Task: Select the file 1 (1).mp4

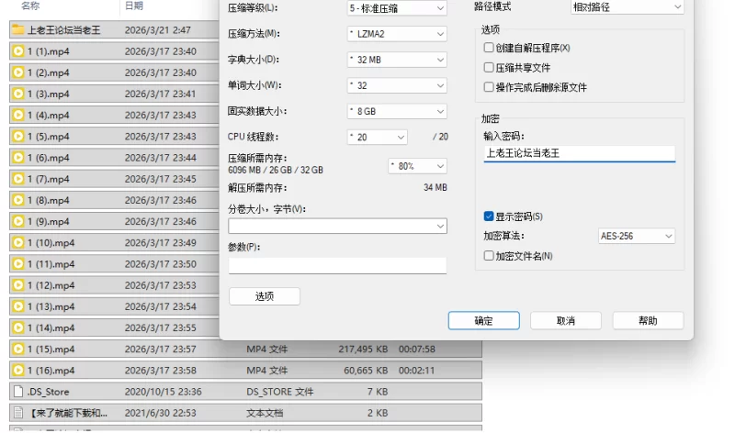Action: [114, 51]
